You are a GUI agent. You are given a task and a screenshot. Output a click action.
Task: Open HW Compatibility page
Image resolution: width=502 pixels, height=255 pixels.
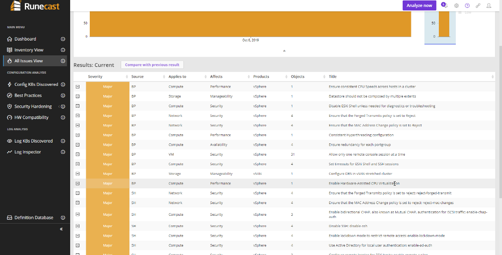point(31,118)
